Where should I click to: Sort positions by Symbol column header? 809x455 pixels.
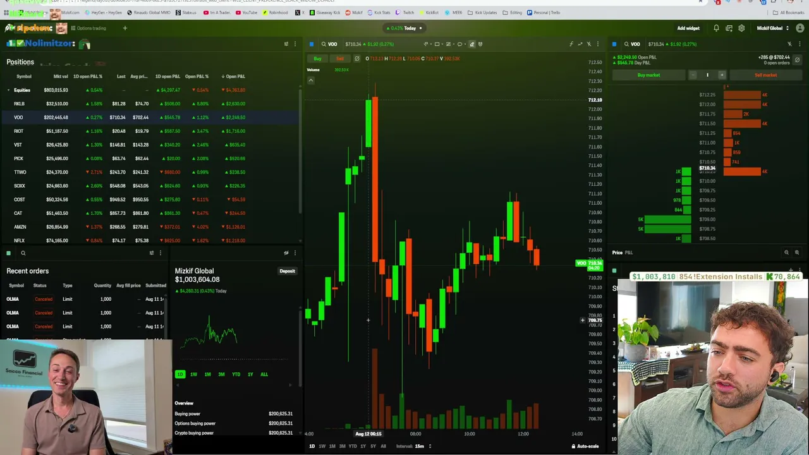click(23, 76)
